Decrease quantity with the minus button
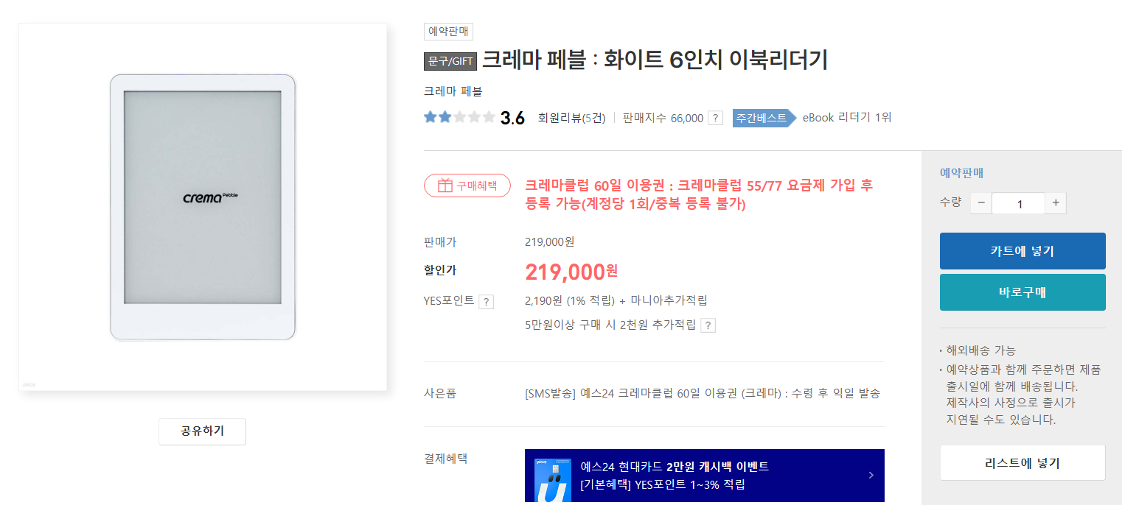The width and height of the screenshot is (1122, 505). click(981, 203)
